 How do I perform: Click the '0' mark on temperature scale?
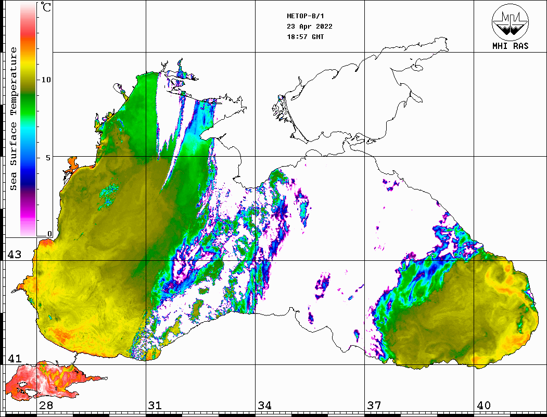pos(49,234)
